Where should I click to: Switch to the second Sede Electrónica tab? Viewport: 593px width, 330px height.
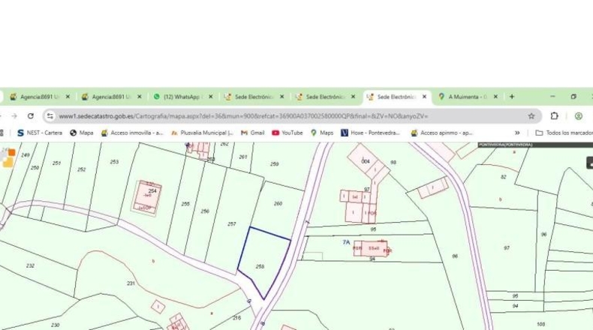pos(325,97)
